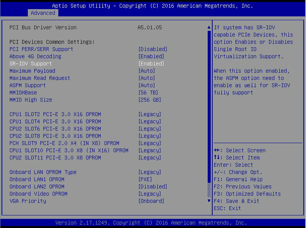Select Onboard LAN1 OPROM setting
The height and width of the screenshot is (228, 306).
pyautogui.click(x=37, y=179)
